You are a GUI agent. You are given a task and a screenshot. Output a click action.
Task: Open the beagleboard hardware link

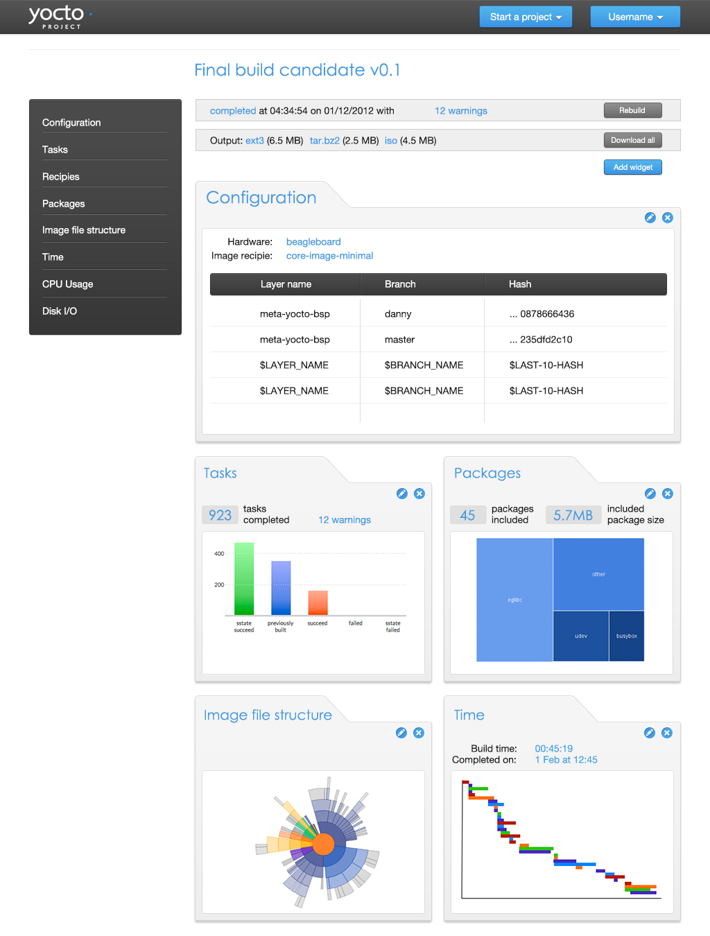pyautogui.click(x=313, y=242)
